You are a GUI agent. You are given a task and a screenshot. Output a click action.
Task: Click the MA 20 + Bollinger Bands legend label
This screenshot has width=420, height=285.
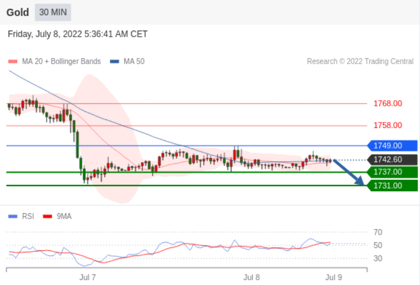[61, 61]
